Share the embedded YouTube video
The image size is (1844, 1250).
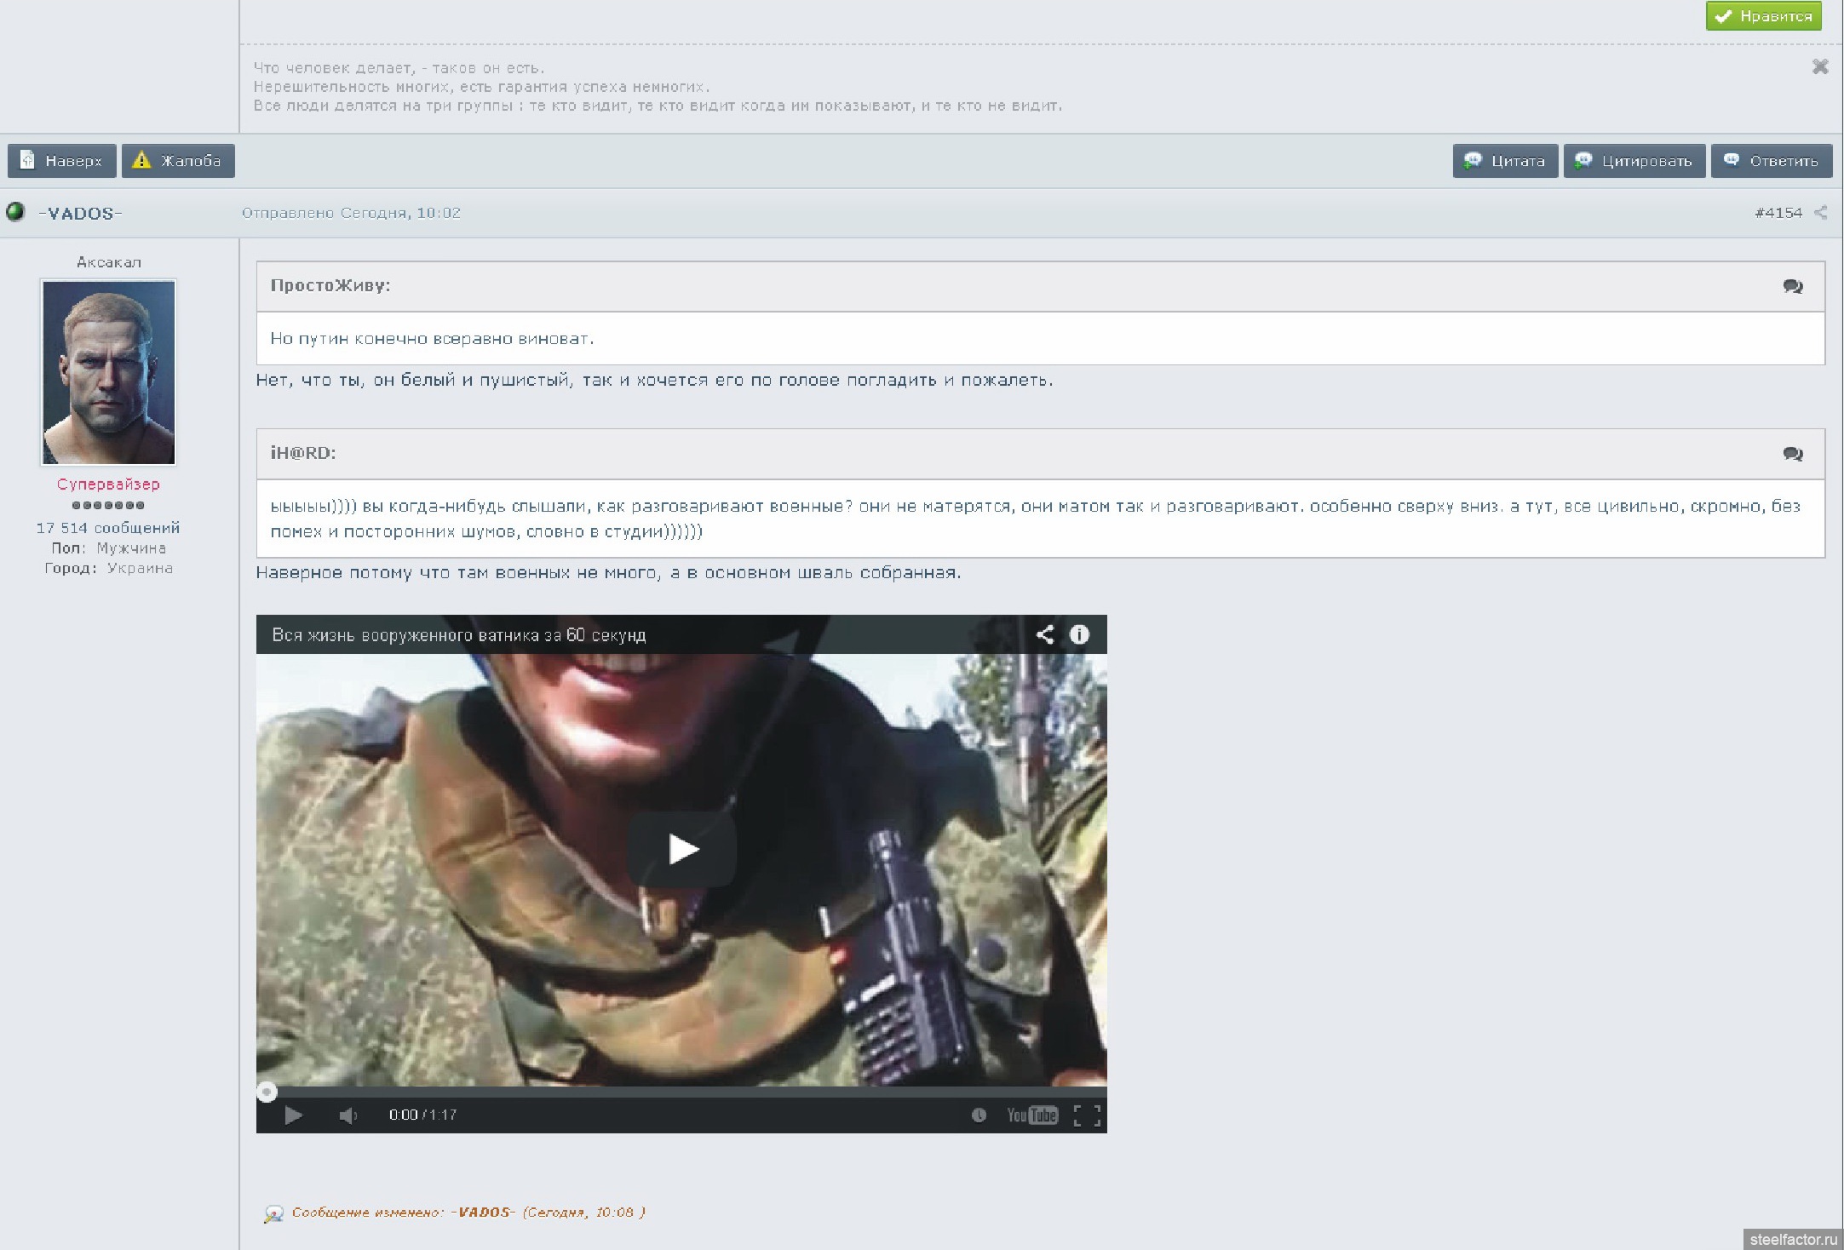pyautogui.click(x=1045, y=634)
